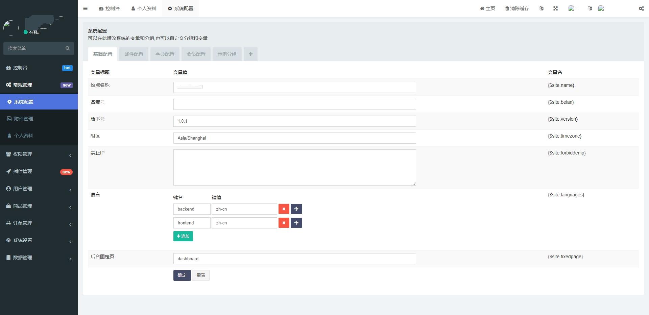The height and width of the screenshot is (315, 649).
Task: Click the rocket icon beside 插件管理
Action: [8, 171]
